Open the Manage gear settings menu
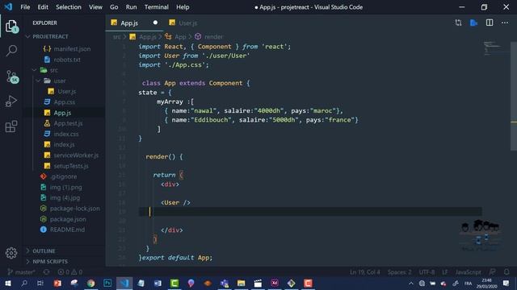 click(x=11, y=252)
